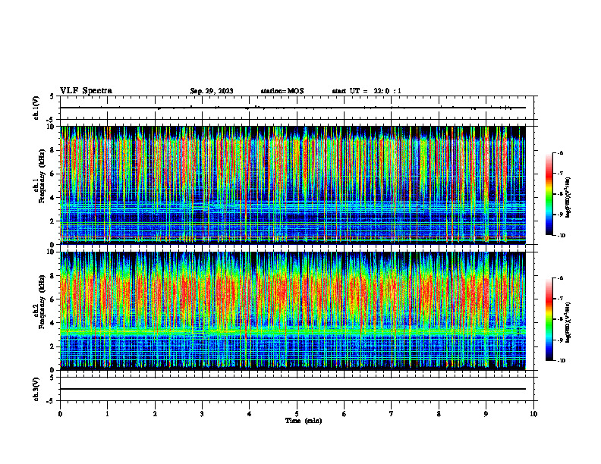Click the "2" kHz tick on ch.2 frequency axis
The image size is (601, 464).
click(x=52, y=346)
